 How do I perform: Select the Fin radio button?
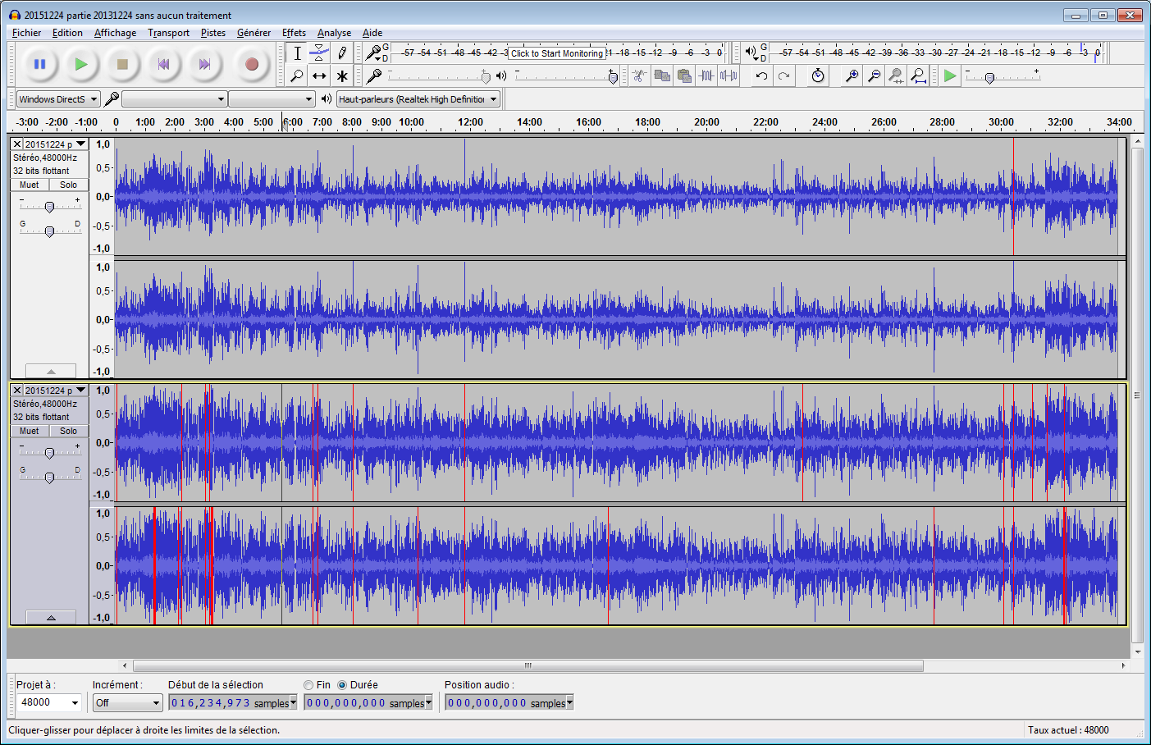[x=309, y=685]
